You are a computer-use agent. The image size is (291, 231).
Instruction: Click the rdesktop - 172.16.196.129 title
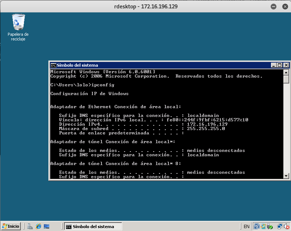tap(146, 7)
